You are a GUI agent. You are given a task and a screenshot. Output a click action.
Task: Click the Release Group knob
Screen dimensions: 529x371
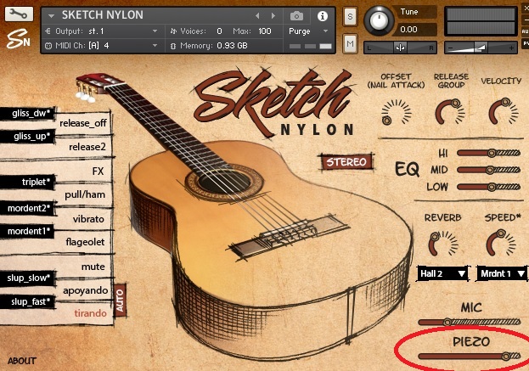[450, 111]
